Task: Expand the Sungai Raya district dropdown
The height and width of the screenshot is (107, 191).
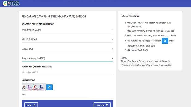Action: pos(67,49)
